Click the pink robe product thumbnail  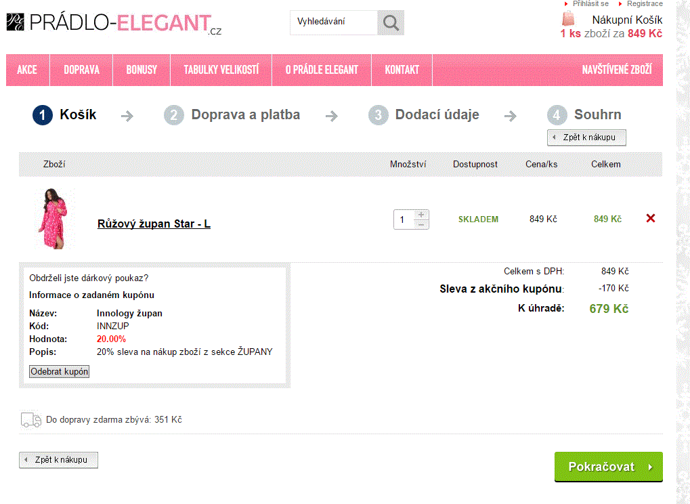click(54, 219)
